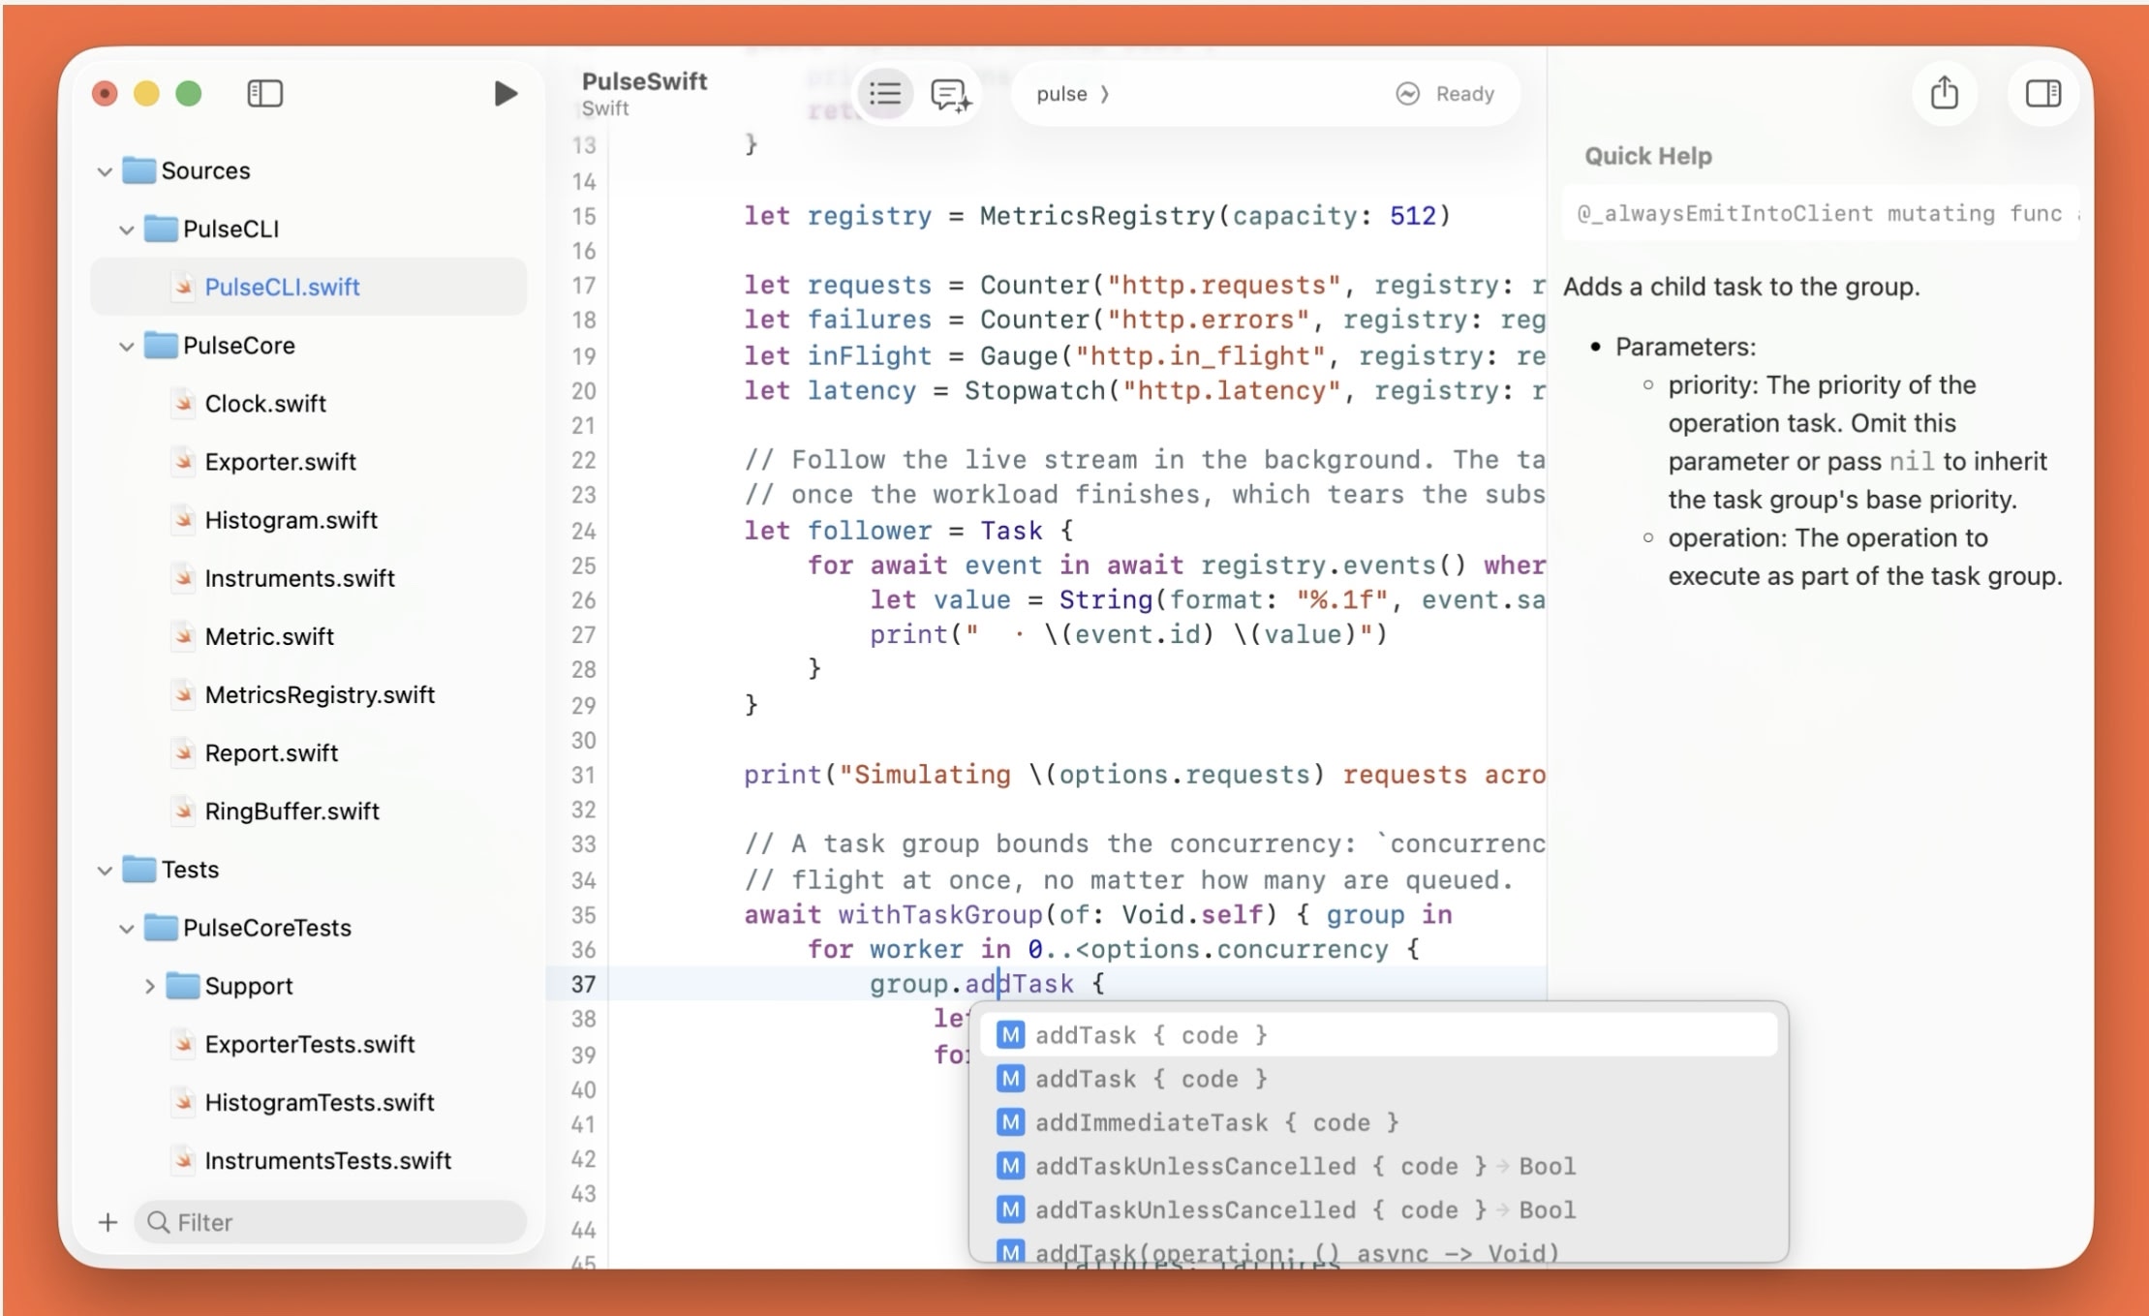
Task: Click the Swift icon beside MetricsRegistry.swift
Action: 183,693
